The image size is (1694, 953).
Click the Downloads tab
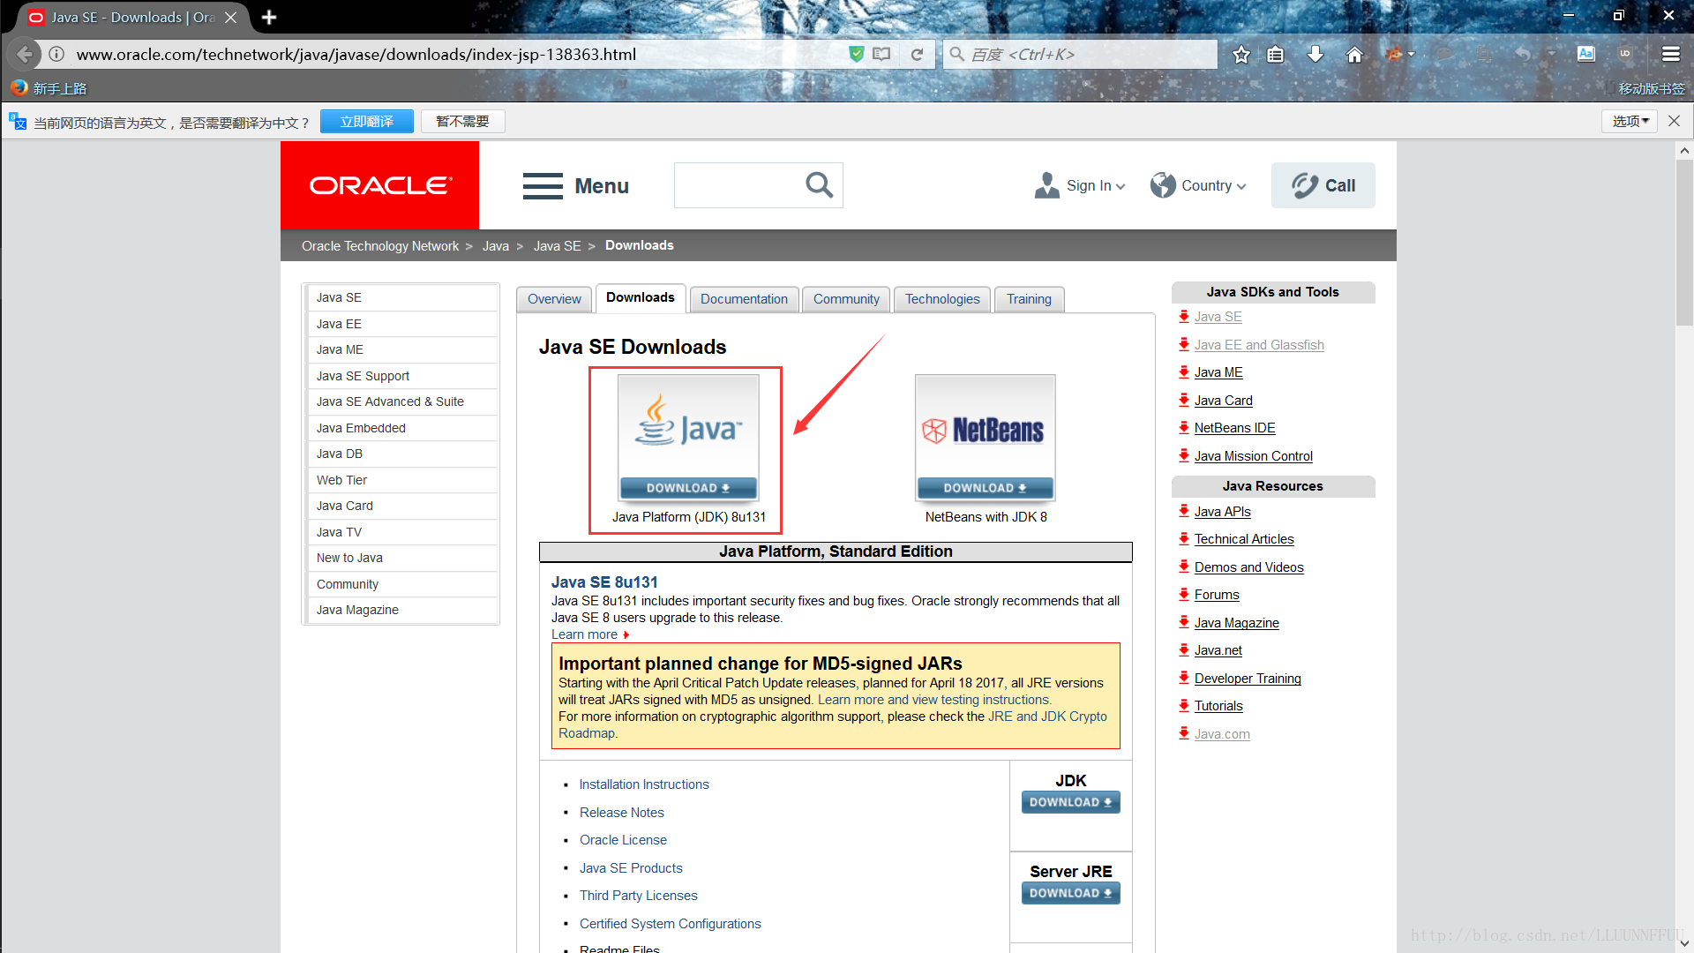point(640,299)
